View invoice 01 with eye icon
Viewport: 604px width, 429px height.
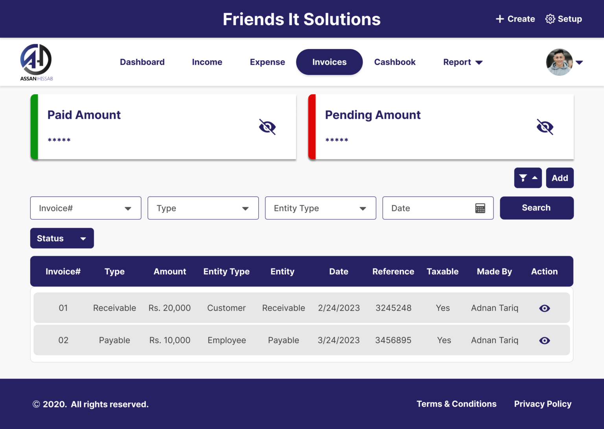(x=544, y=308)
